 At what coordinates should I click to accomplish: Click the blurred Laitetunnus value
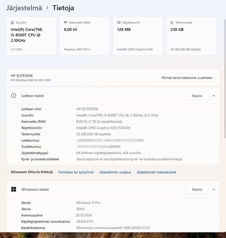110,140
